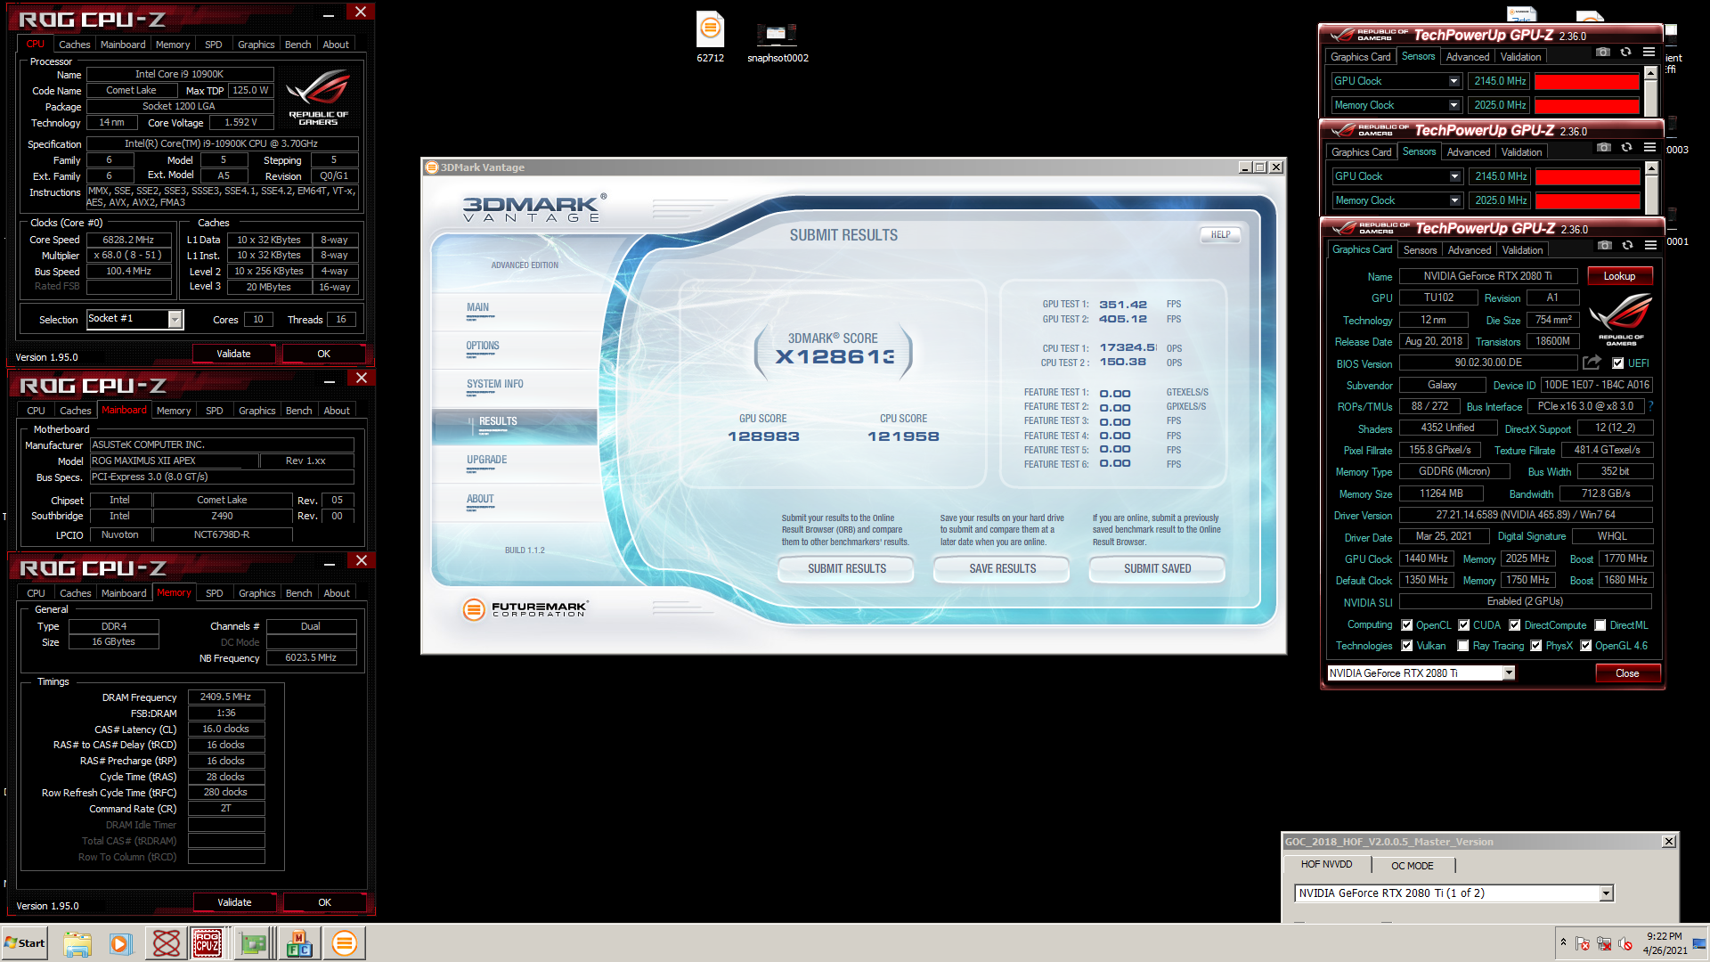Click the SAVE RESULTS button in 3DMark Vantage
This screenshot has width=1710, height=962.
[x=1003, y=568]
